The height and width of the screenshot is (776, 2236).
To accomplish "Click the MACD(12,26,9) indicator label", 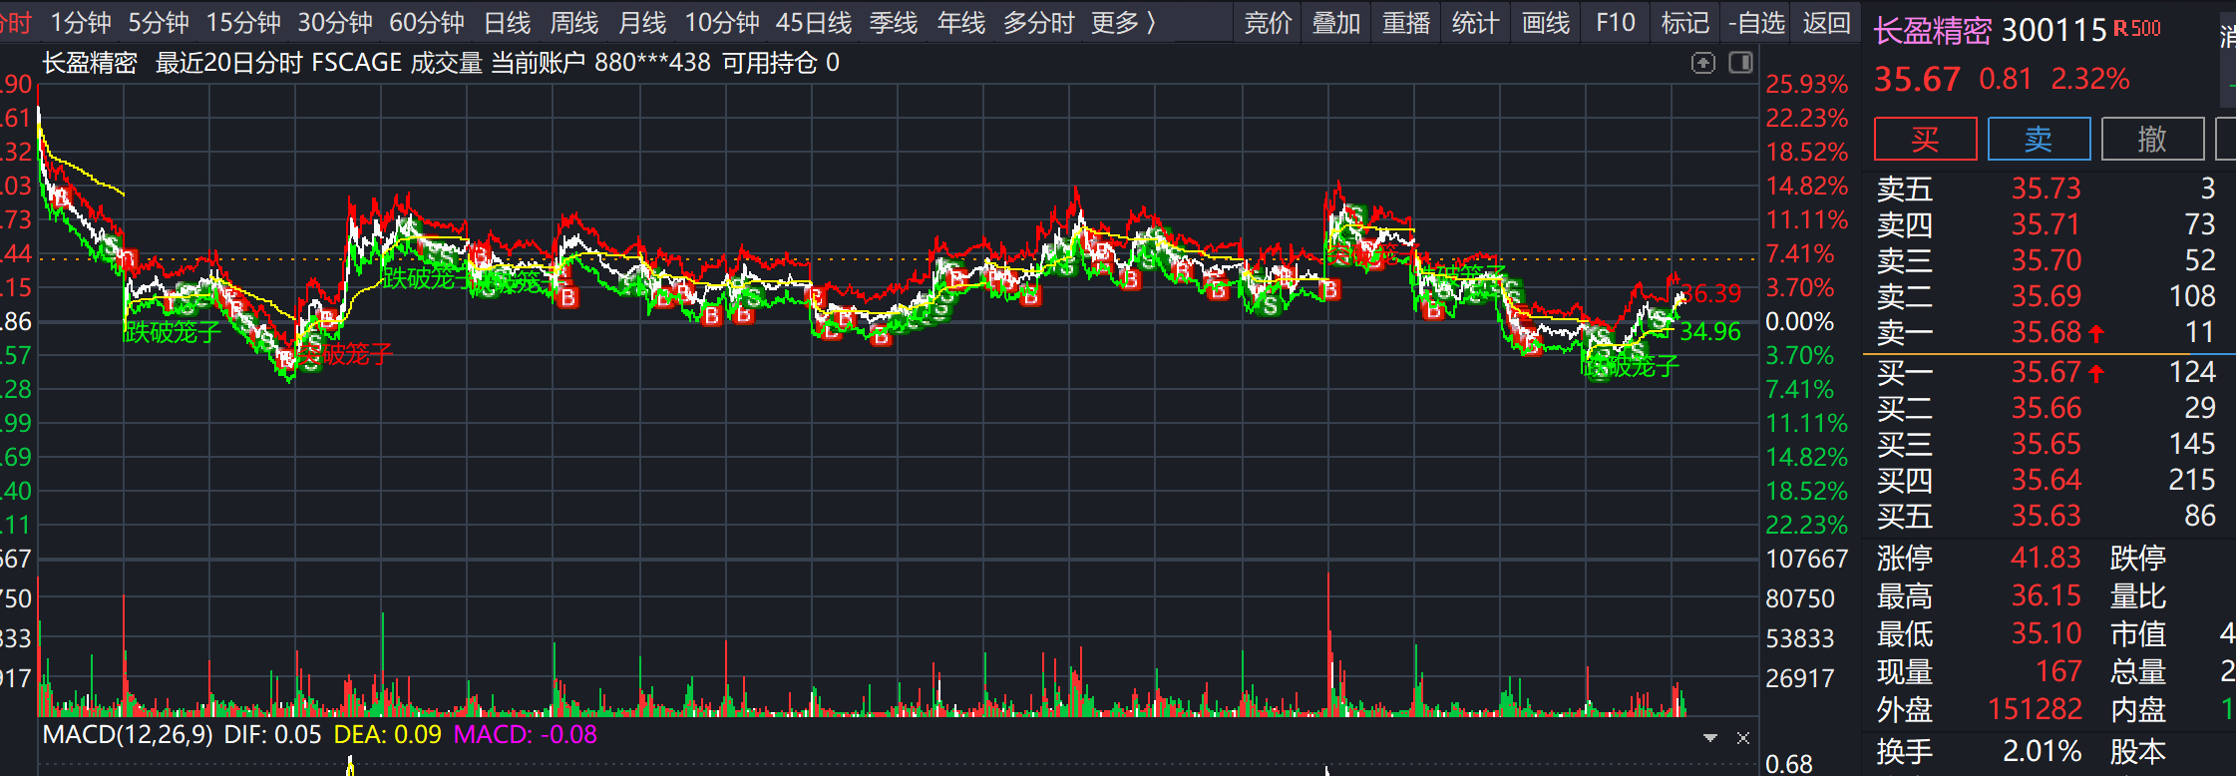I will (x=128, y=735).
